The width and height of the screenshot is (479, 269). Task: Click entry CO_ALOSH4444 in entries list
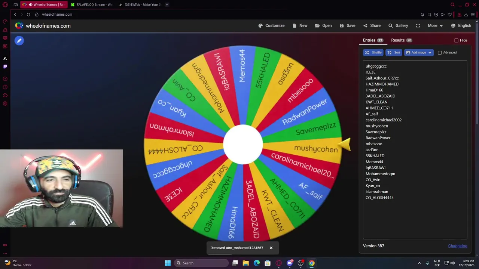click(379, 198)
